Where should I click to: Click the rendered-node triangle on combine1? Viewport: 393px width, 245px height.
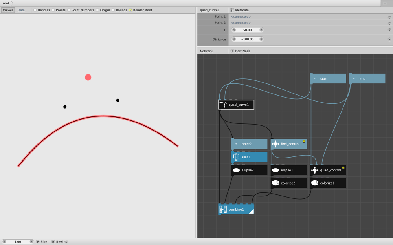(251, 211)
